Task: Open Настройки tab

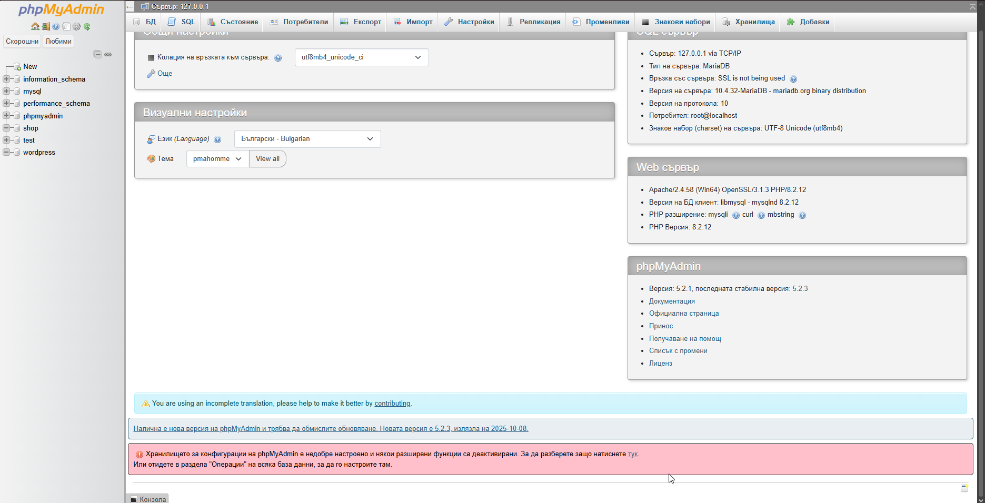Action: [x=469, y=22]
